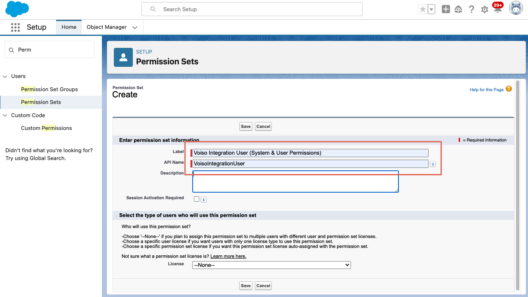Switch to the Object Manager tab
The height and width of the screenshot is (297, 528).
coord(106,27)
